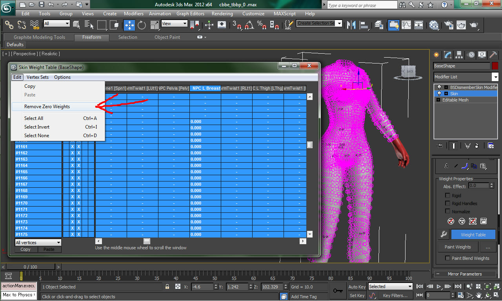This screenshot has width=502, height=301.
Task: Click the Add Time Tag label
Action: (304, 297)
